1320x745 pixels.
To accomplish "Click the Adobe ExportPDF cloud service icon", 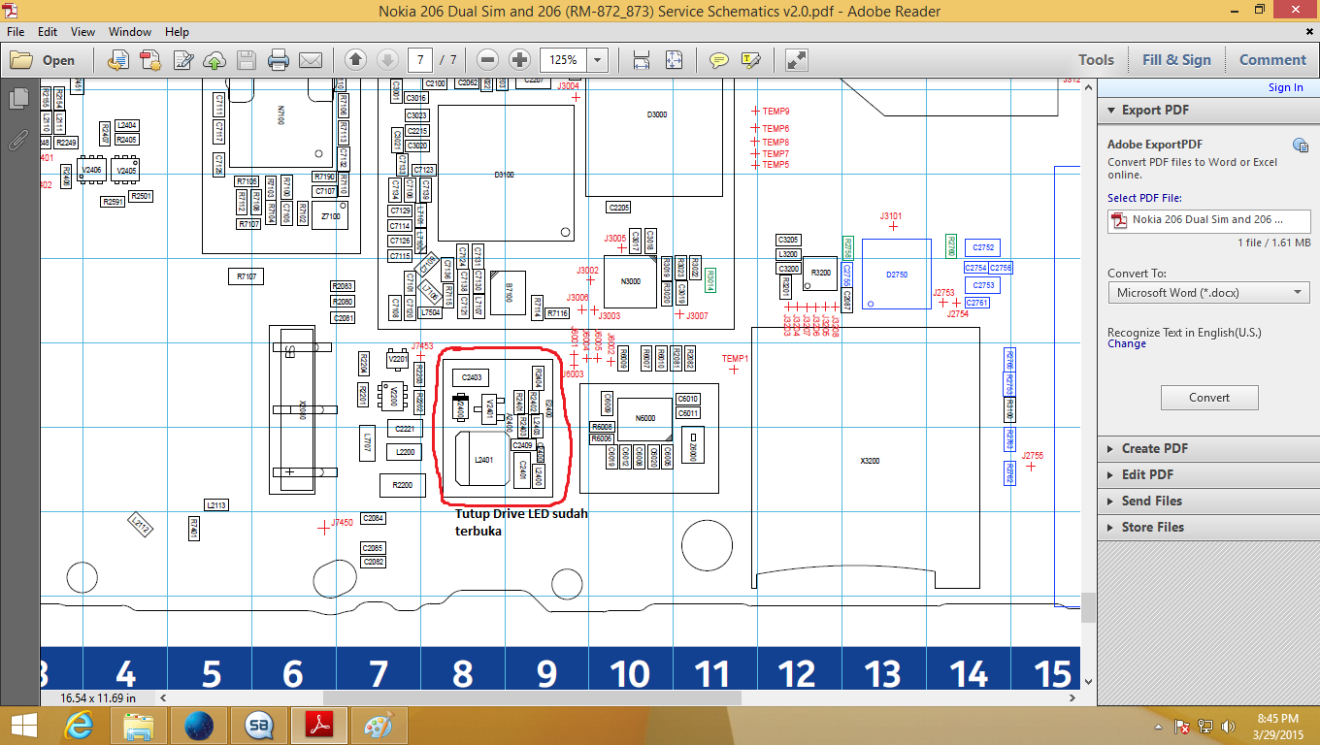I will 1300,146.
